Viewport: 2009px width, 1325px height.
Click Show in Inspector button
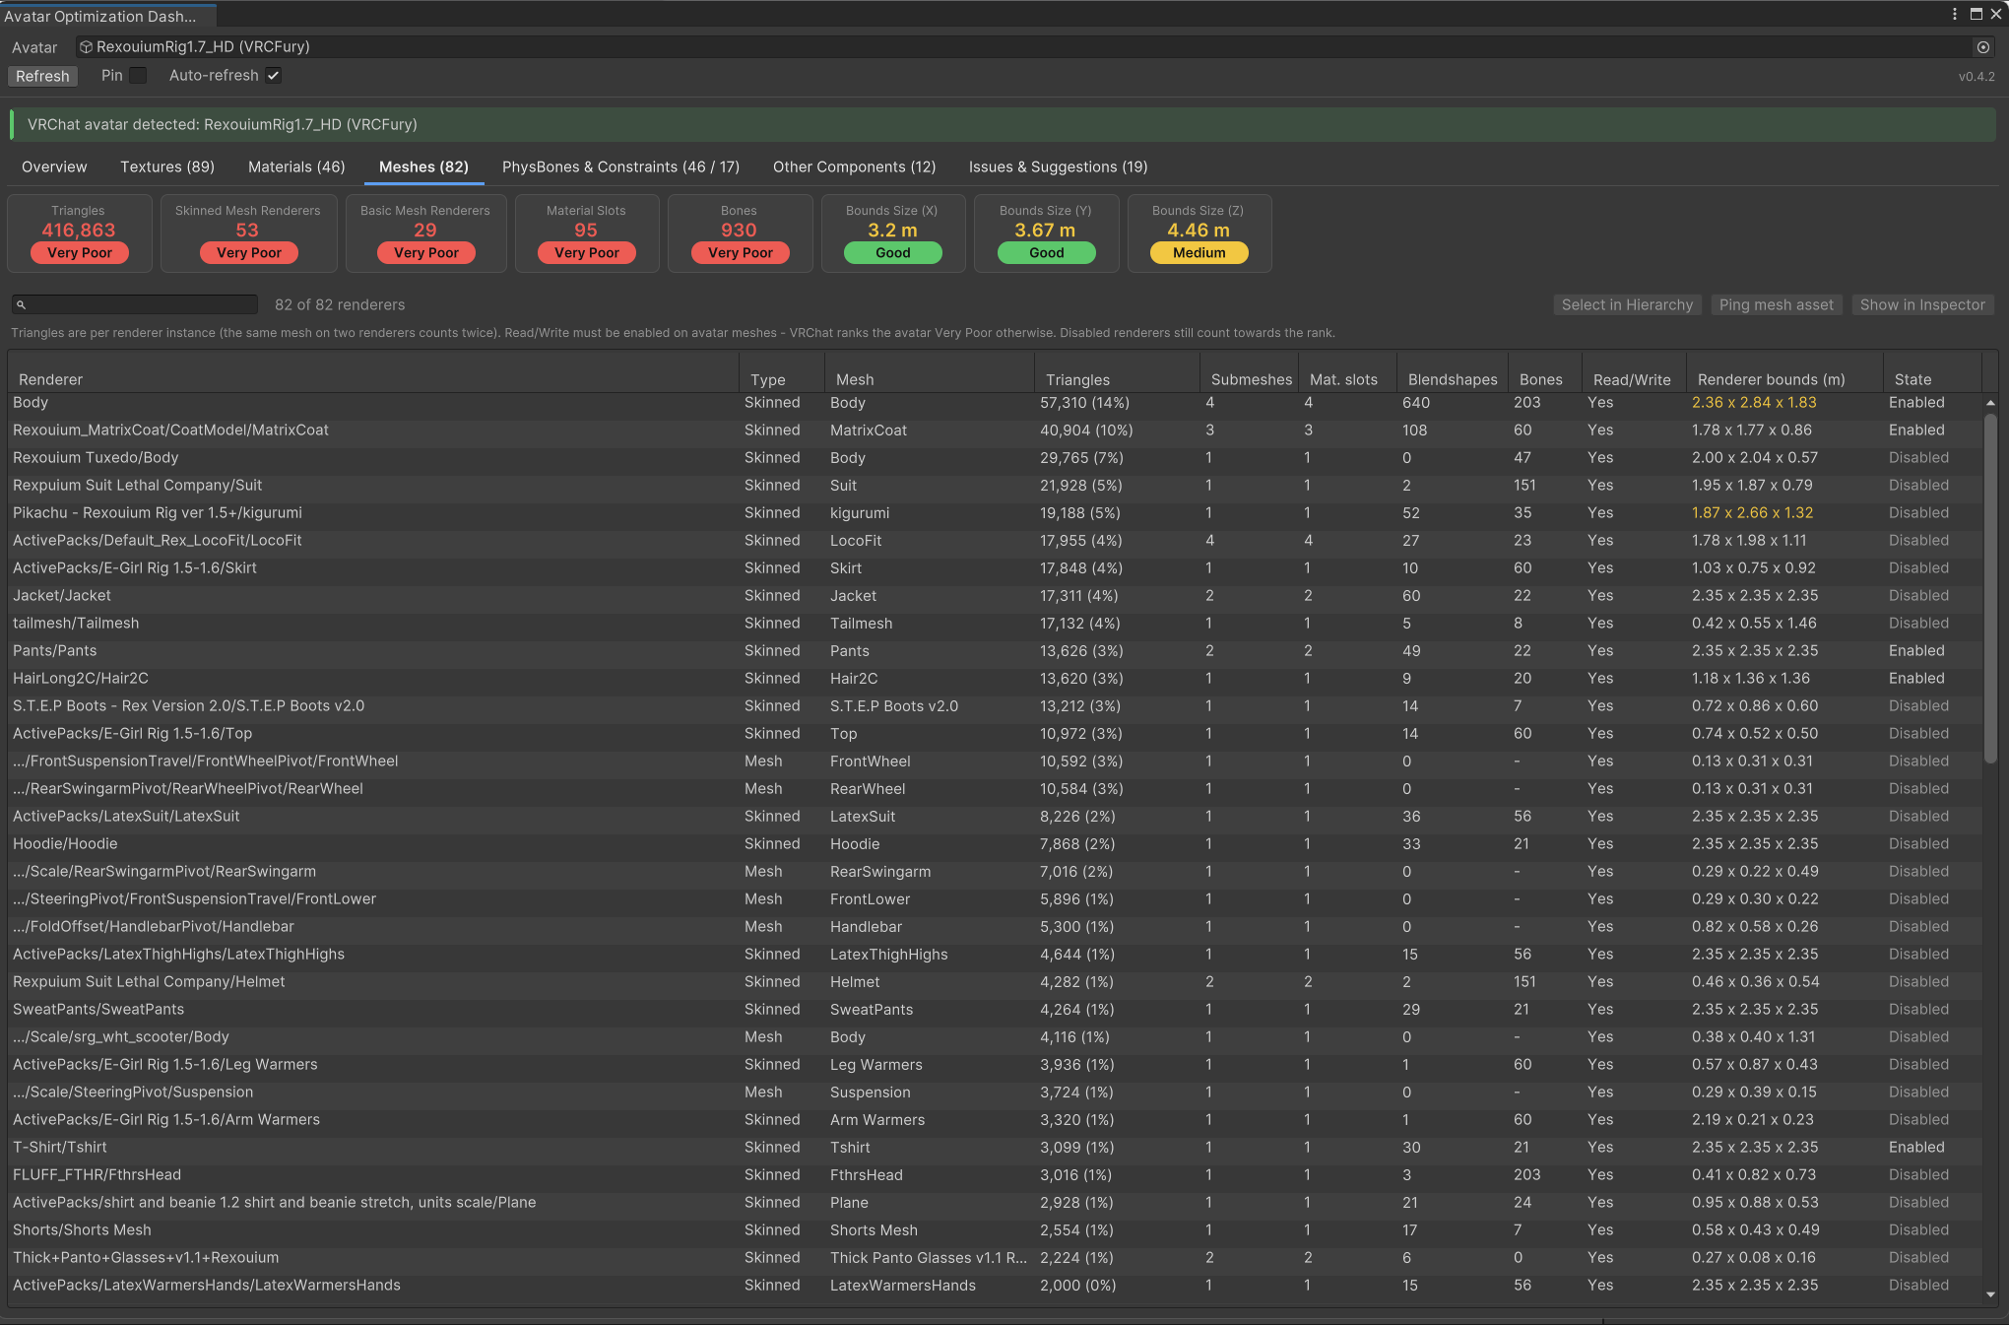(x=1922, y=304)
